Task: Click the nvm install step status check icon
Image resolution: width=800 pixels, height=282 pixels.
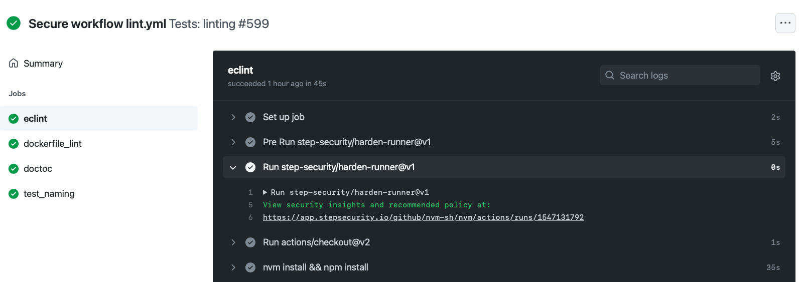Action: [250, 267]
